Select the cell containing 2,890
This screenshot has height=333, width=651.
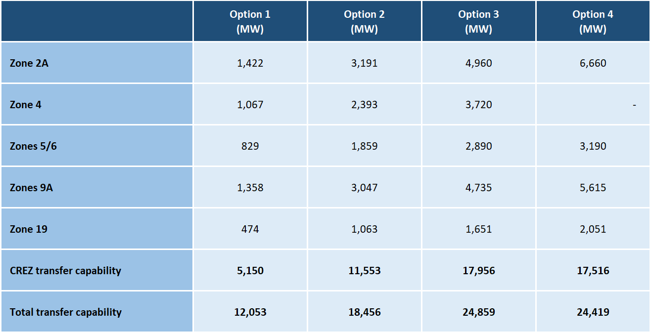point(478,146)
